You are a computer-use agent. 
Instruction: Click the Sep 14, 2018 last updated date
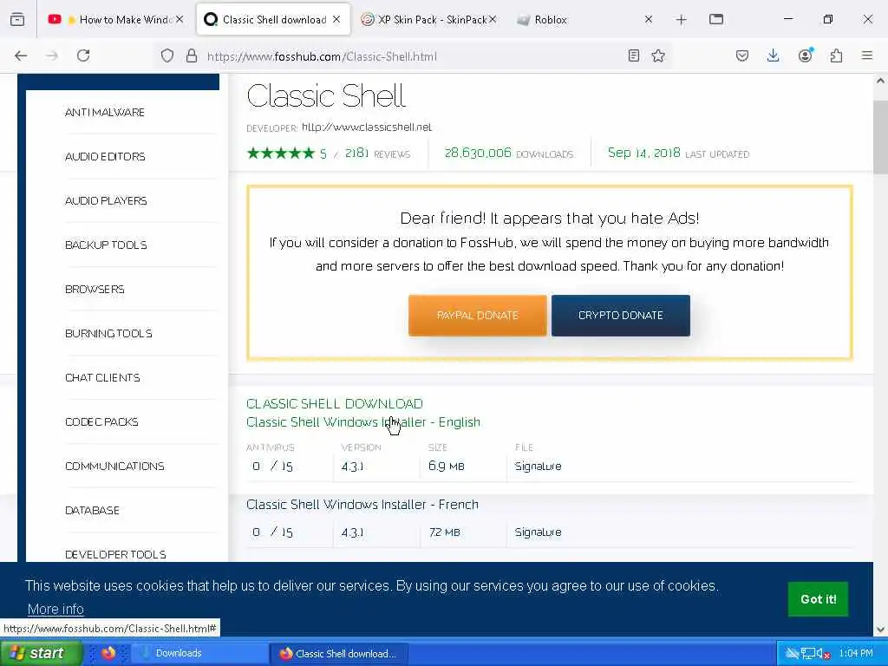coord(644,153)
